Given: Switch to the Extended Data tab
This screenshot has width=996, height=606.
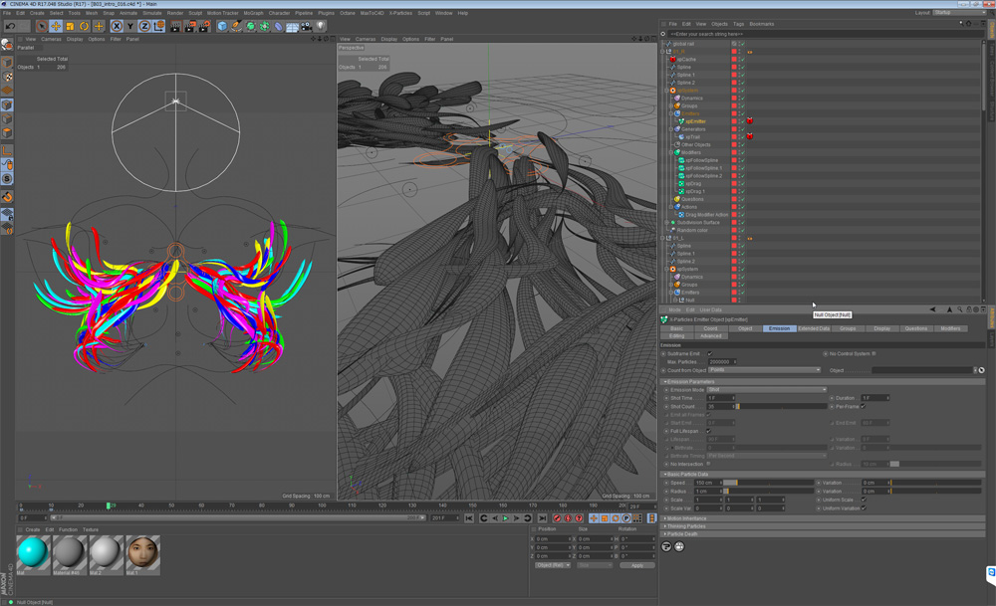Looking at the screenshot, I should click(815, 328).
